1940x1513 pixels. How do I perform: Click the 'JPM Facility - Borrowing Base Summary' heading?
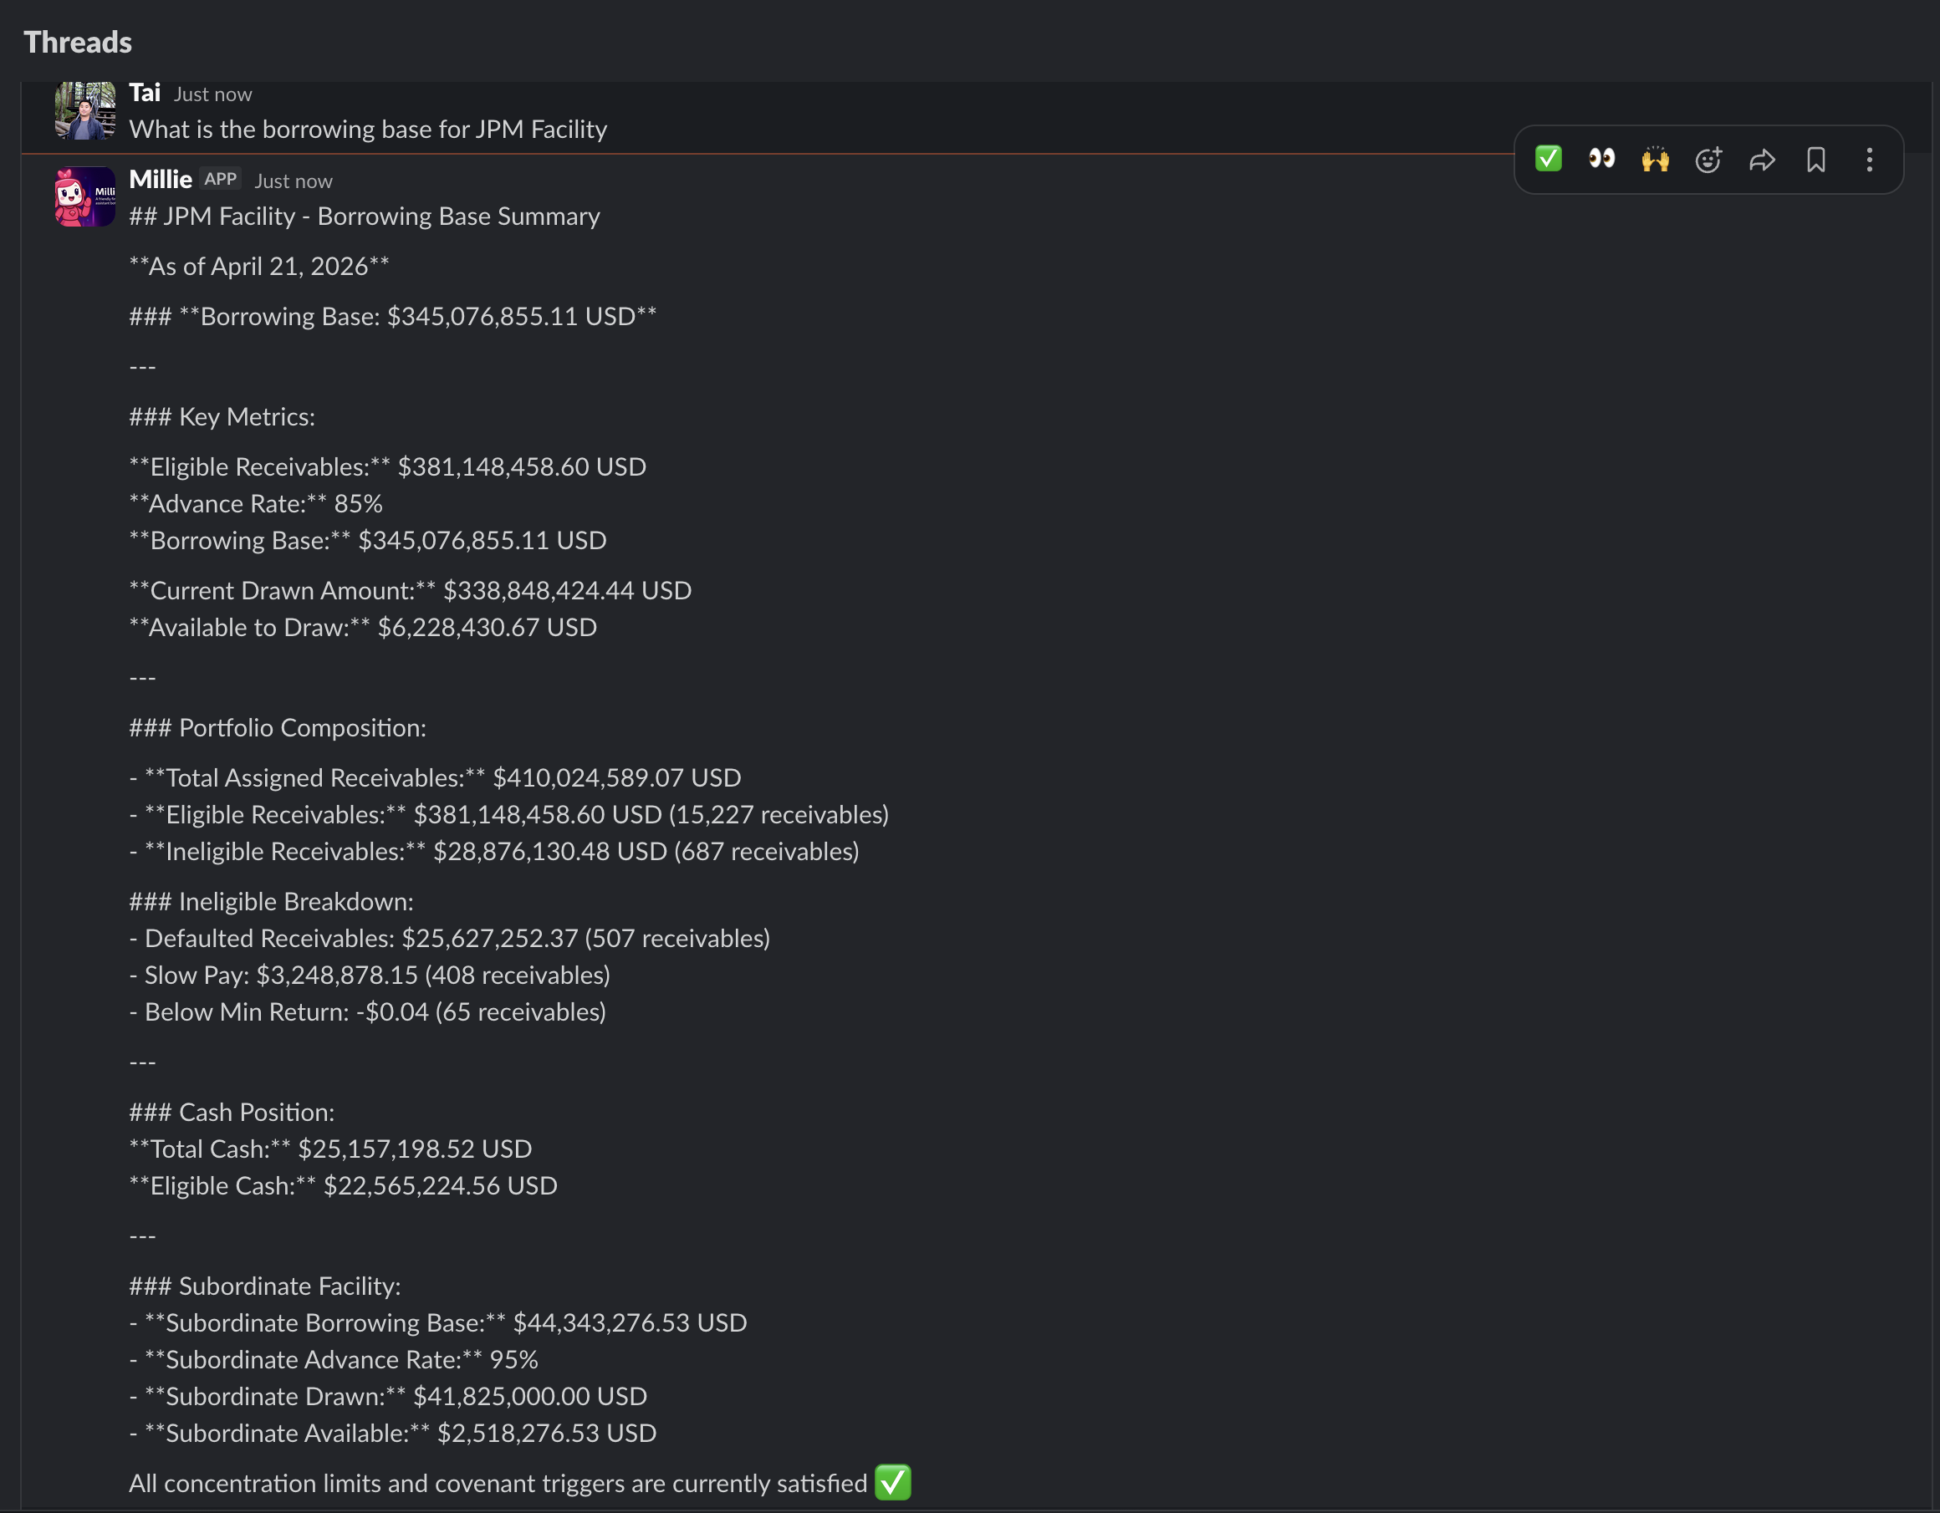point(365,217)
